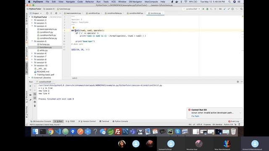
Task: Open the Refactor menu
Action: 90,2
